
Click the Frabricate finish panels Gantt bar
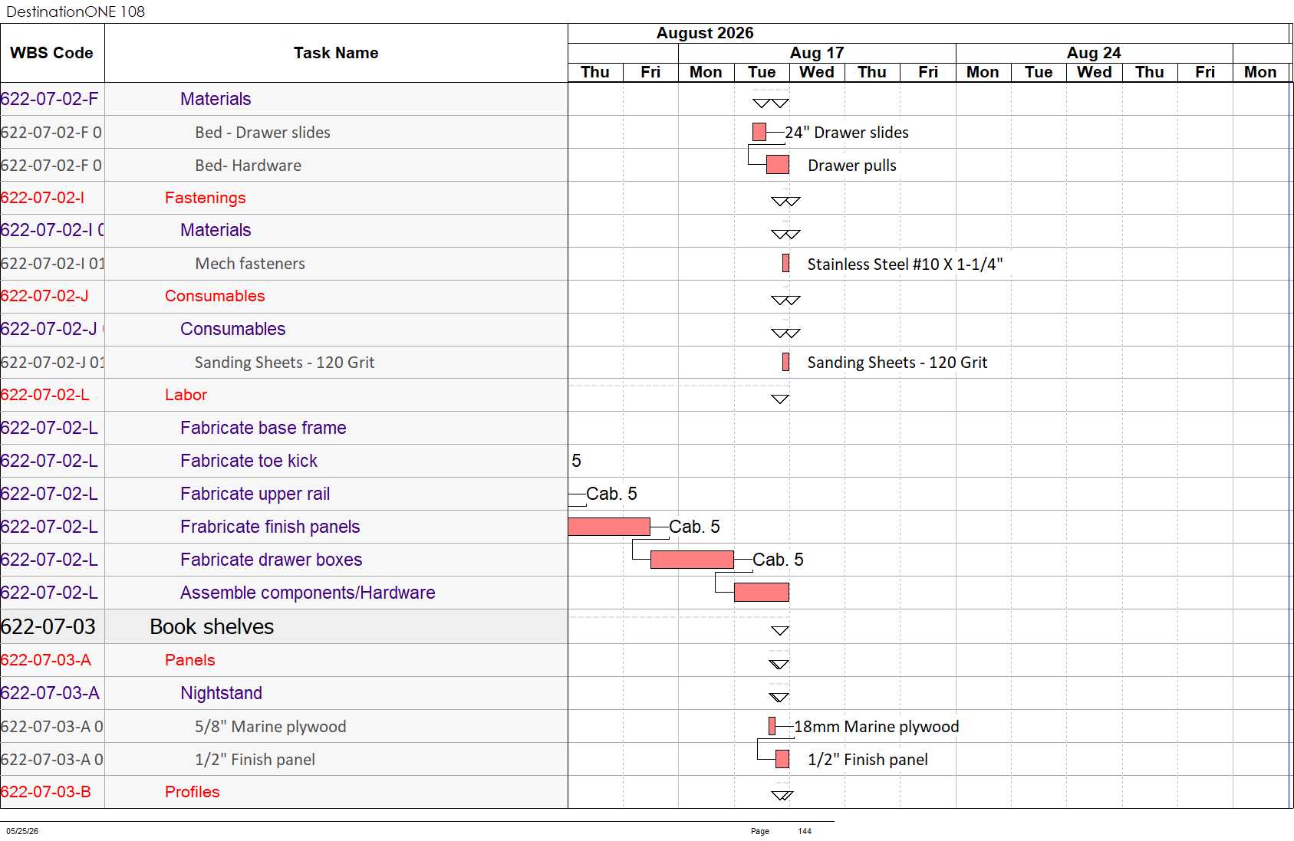609,527
